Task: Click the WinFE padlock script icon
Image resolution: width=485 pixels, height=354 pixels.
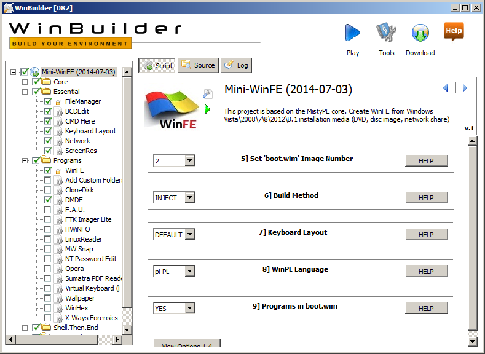Action: [x=58, y=170]
